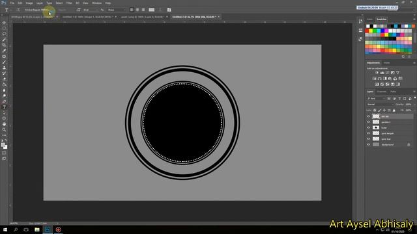Select the Pen tool
417x234 pixels.
click(x=4, y=101)
